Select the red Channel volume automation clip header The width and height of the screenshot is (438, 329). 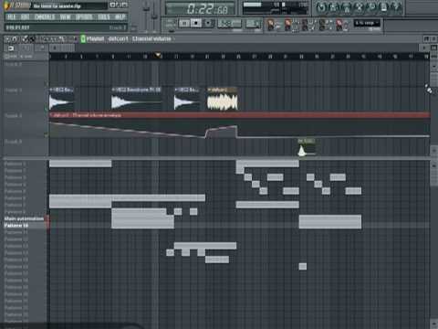point(240,115)
